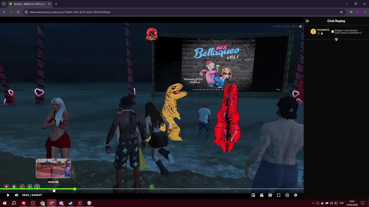
Task: Switch the video player to theater mode
Action: [x=270, y=195]
